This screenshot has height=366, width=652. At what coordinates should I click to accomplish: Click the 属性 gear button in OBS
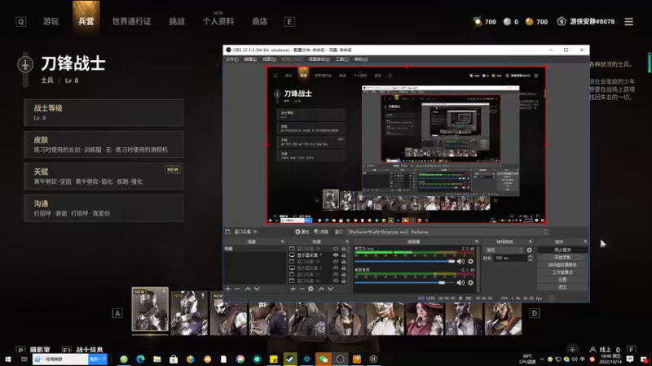pyautogui.click(x=302, y=232)
